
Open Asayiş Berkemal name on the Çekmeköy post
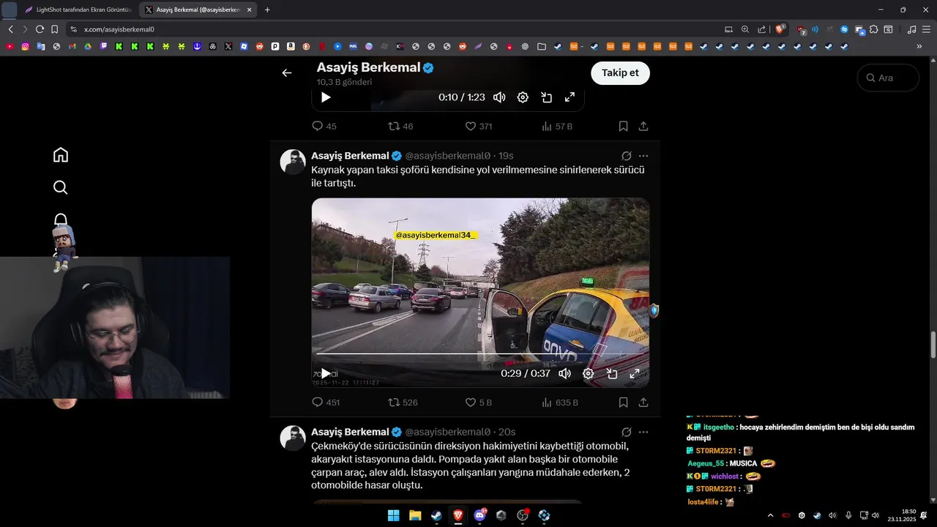[x=350, y=432]
